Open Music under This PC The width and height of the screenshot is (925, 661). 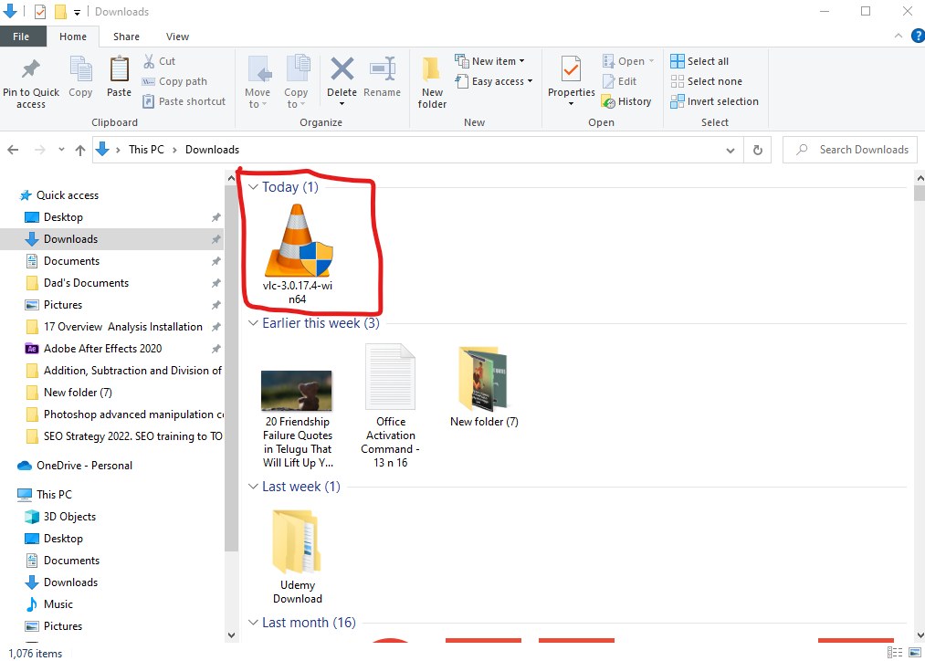coord(58,604)
